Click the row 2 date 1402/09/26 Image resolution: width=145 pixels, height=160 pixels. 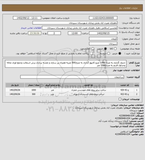(15, 94)
